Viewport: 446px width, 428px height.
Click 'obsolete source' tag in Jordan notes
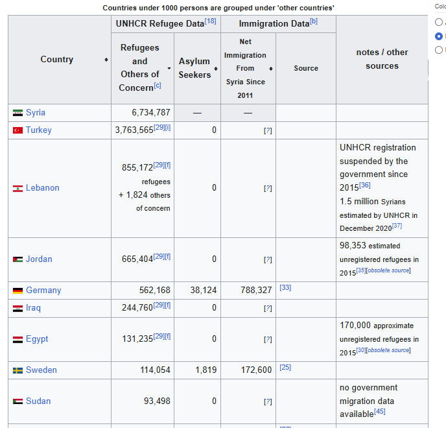pyautogui.click(x=388, y=270)
